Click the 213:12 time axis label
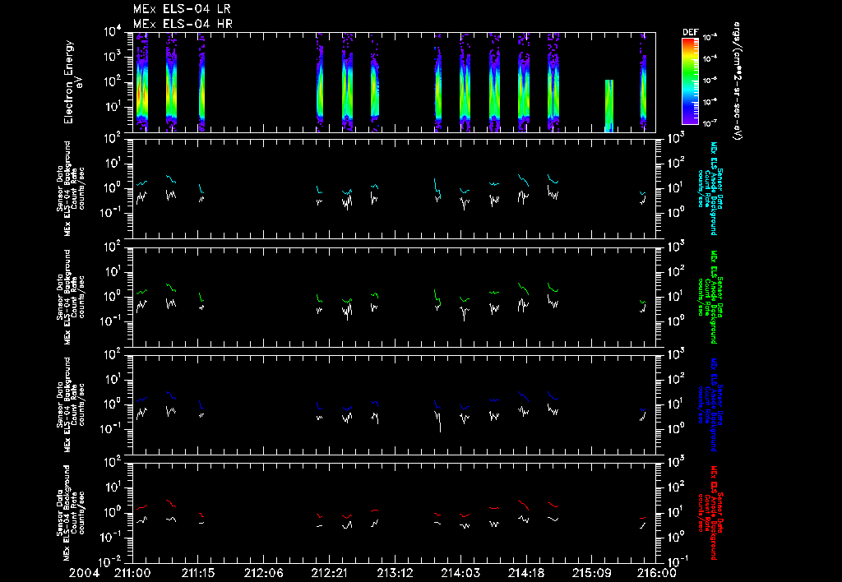The image size is (842, 582). coord(395,573)
